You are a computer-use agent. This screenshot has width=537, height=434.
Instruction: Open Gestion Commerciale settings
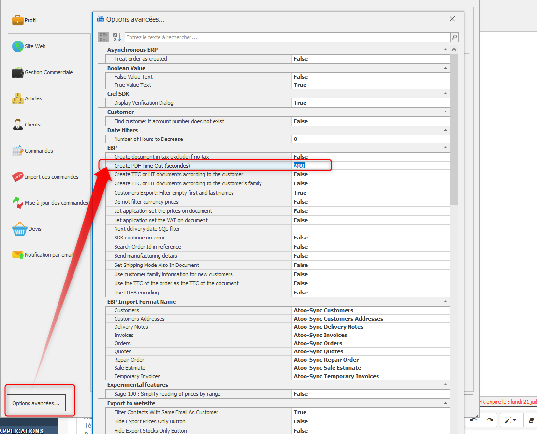pyautogui.click(x=43, y=72)
